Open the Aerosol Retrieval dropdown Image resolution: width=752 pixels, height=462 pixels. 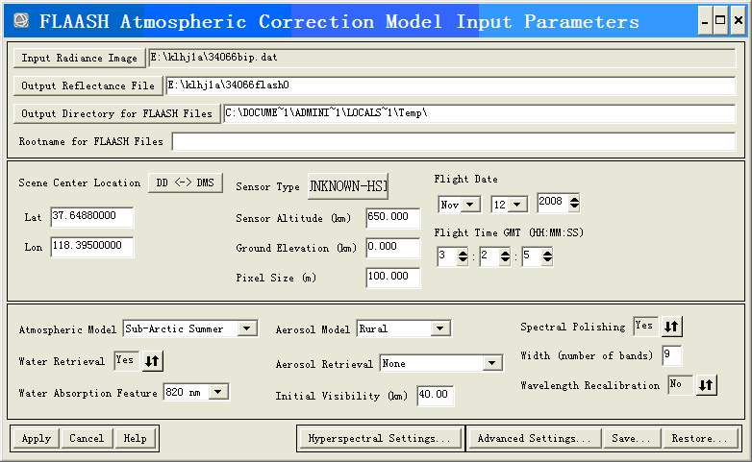(x=492, y=363)
